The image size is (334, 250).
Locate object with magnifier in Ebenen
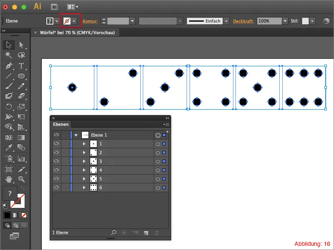(114, 232)
